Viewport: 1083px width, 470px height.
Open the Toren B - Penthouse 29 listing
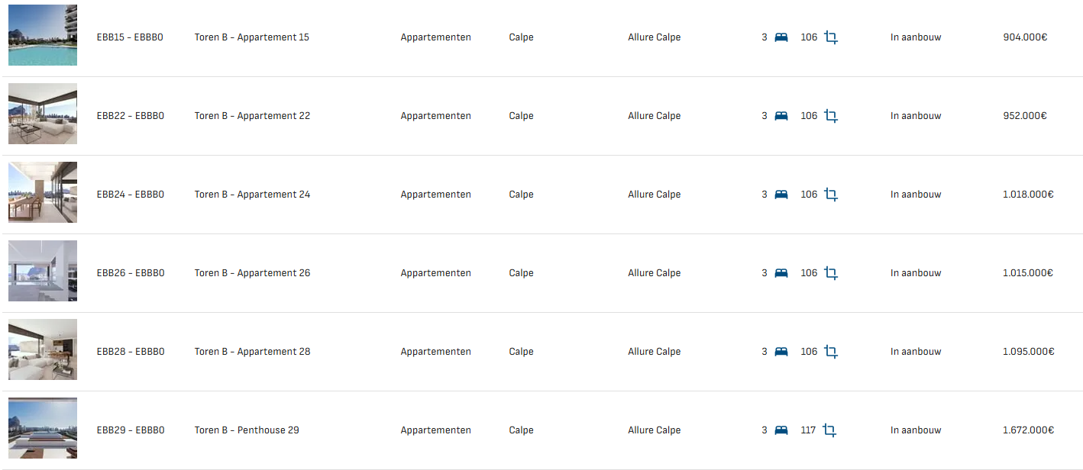247,430
